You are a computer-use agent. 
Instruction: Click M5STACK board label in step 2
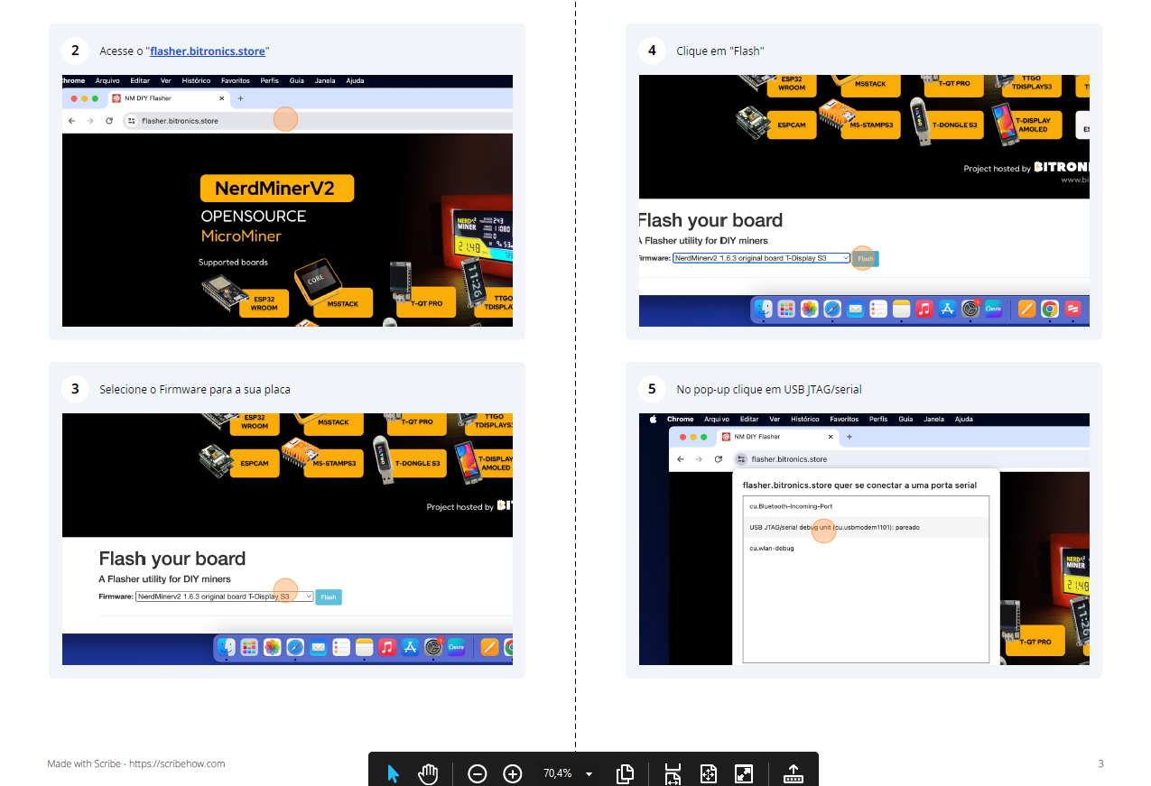[343, 304]
